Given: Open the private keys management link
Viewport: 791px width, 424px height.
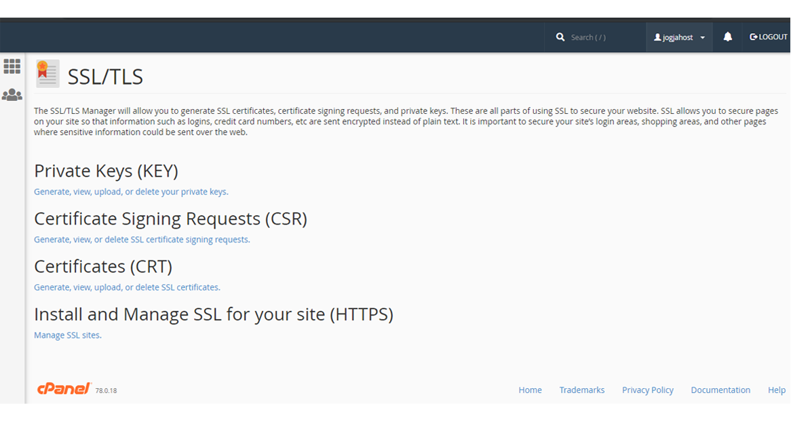Looking at the screenshot, I should point(131,192).
